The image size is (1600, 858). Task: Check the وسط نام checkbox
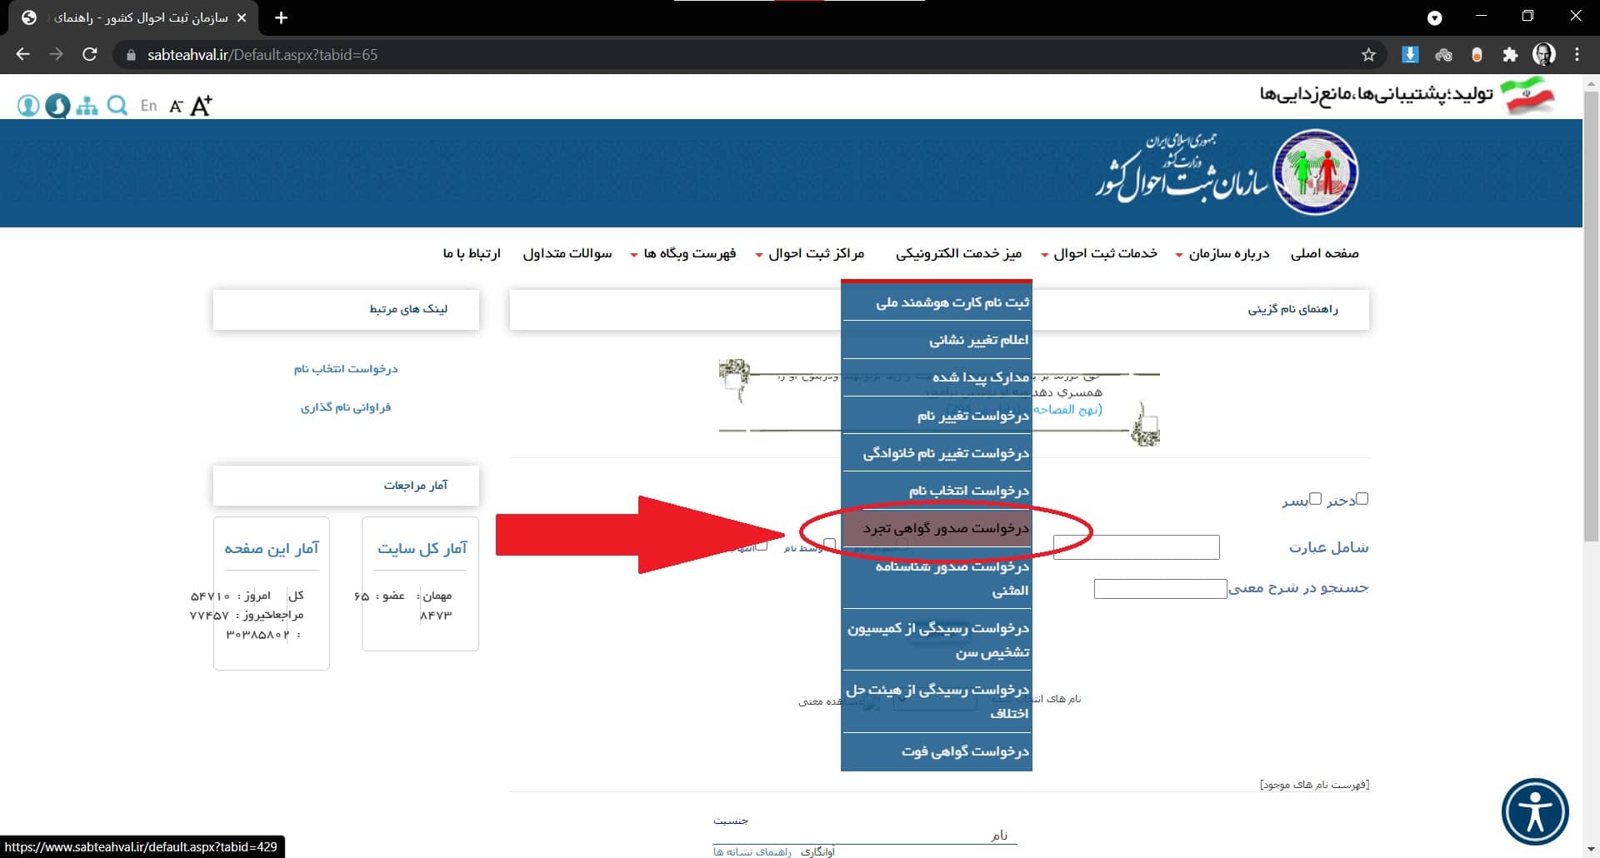pos(829,544)
